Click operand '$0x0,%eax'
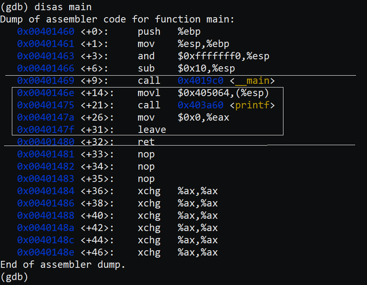367x285 pixels. (204, 117)
